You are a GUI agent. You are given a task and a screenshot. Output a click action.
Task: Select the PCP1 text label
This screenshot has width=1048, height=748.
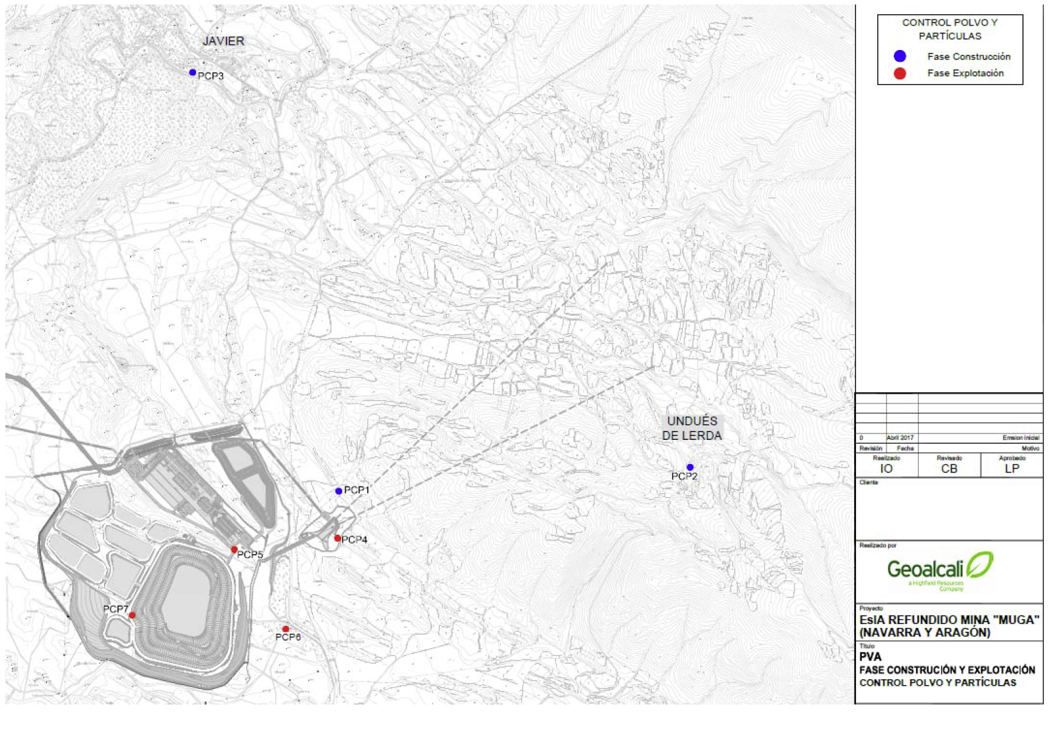click(356, 490)
